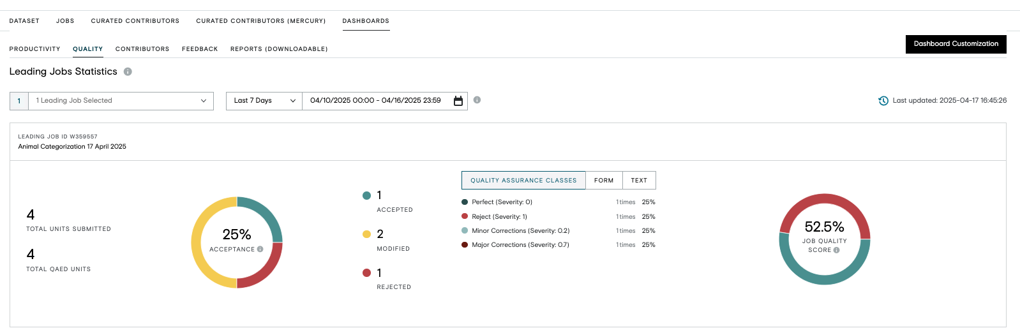Expand the Leading Job Selected dropdown

point(112,101)
